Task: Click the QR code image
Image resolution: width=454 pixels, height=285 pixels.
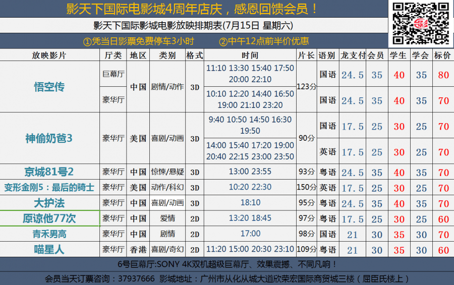Action: click(421, 24)
